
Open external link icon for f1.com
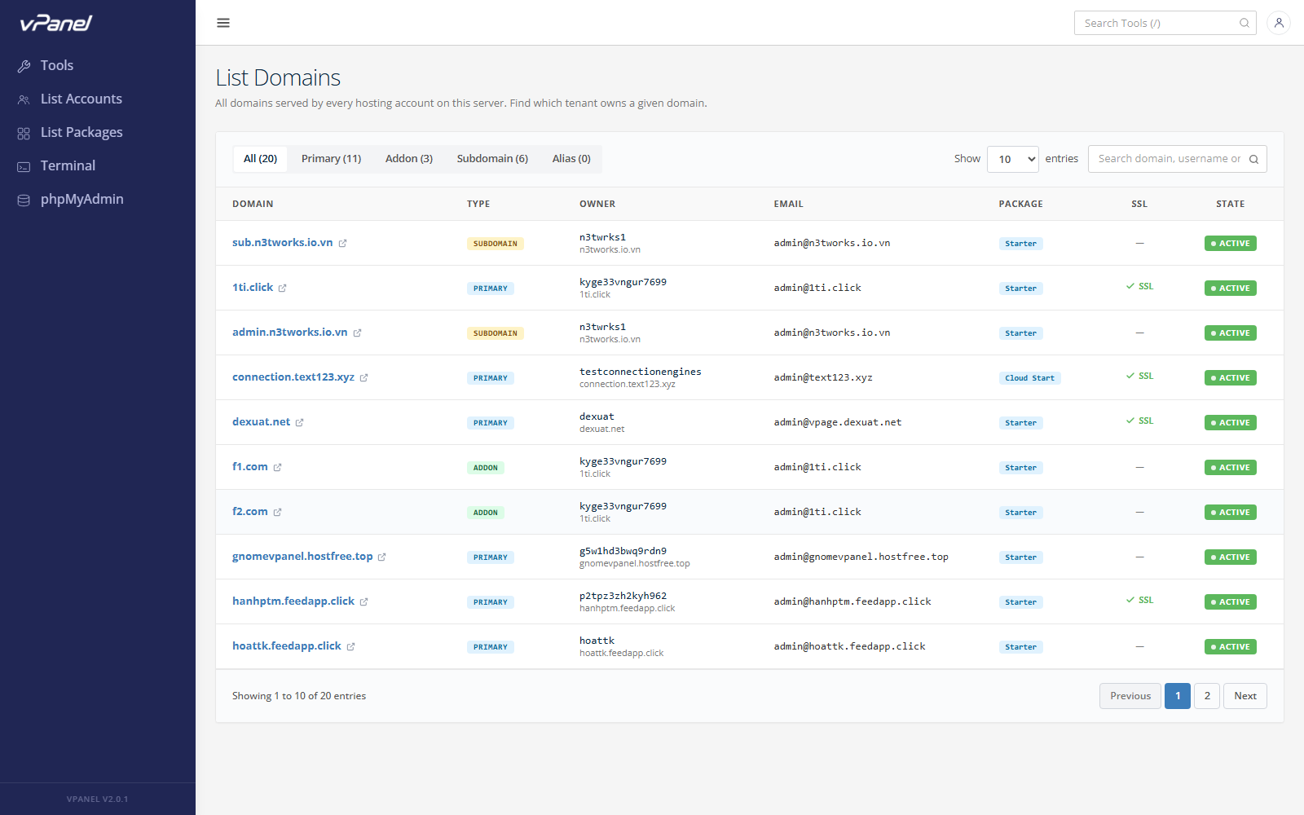[x=278, y=467]
